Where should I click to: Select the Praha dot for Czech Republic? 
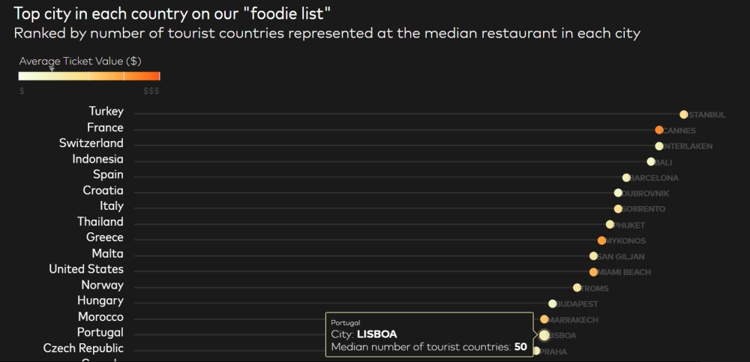536,351
